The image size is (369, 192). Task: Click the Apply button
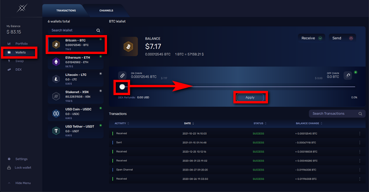[x=250, y=97]
